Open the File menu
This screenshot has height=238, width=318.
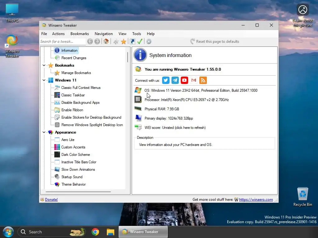click(x=44, y=34)
